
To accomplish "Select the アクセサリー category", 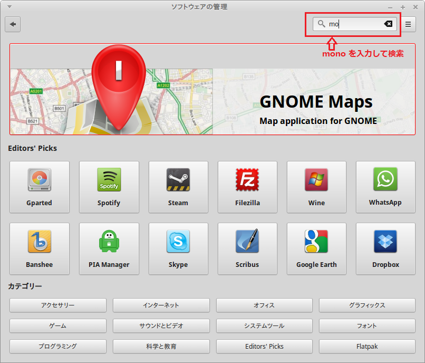I will [57, 305].
